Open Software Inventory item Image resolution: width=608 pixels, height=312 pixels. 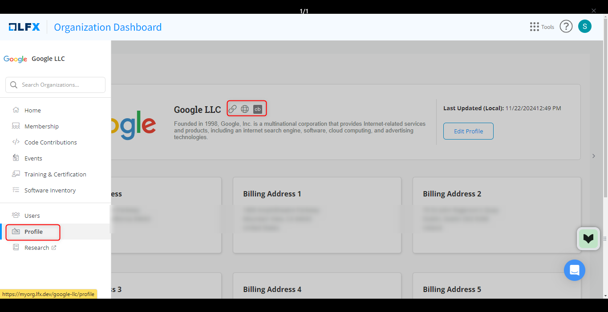(50, 190)
